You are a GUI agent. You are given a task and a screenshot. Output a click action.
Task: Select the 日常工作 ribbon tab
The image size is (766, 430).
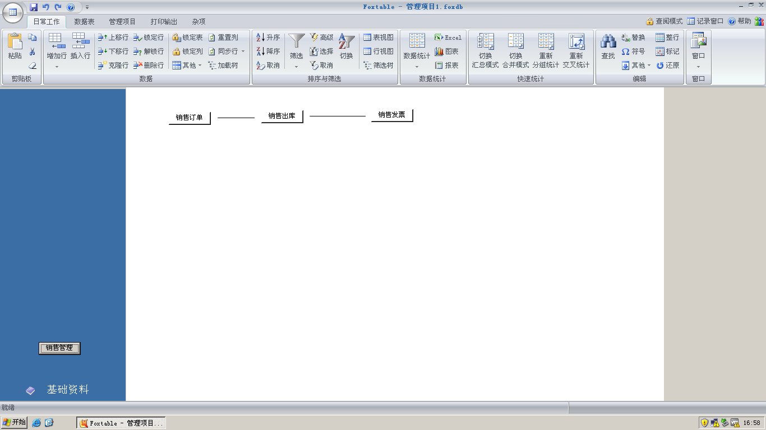coord(46,22)
